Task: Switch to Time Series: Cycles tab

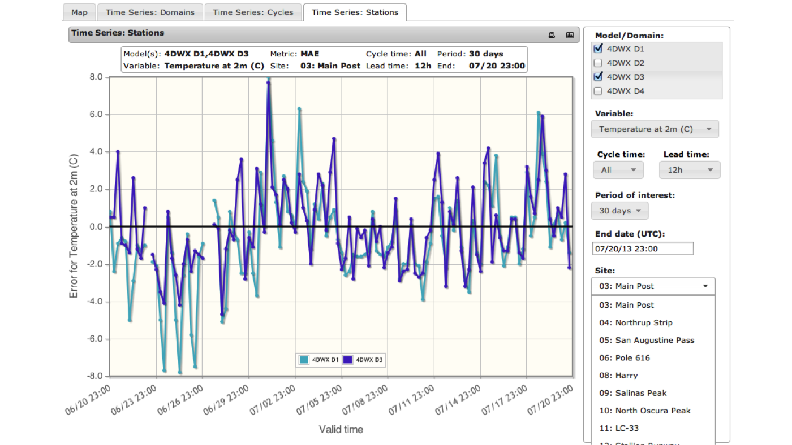Action: 253,12
